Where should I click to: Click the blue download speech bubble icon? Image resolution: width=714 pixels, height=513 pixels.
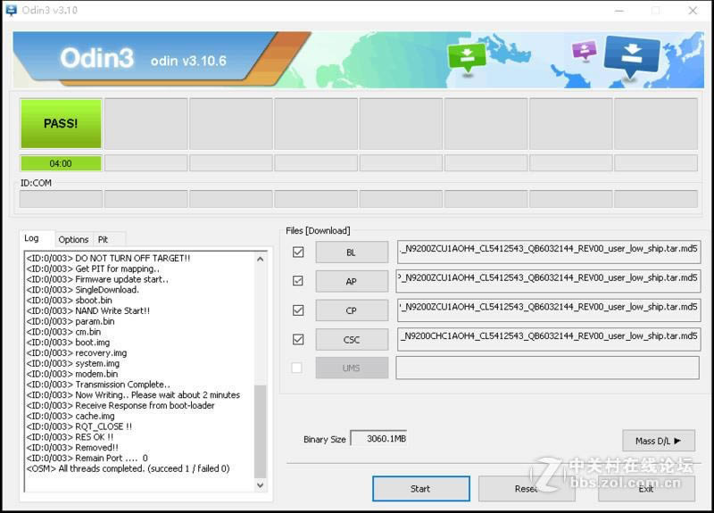(x=631, y=54)
